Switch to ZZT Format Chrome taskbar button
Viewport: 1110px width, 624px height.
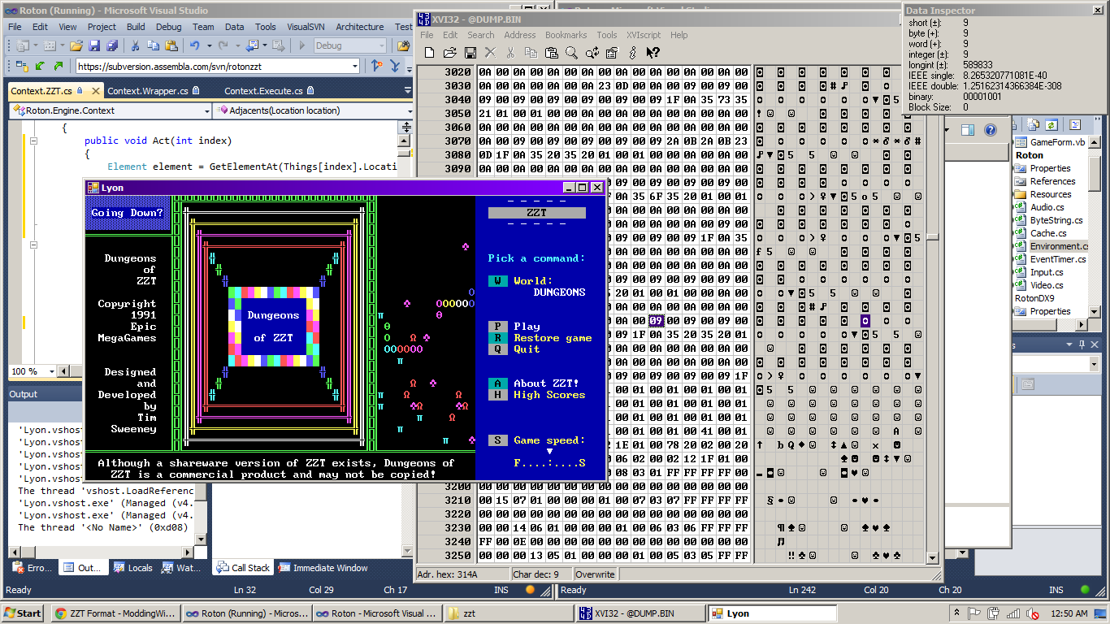point(115,613)
